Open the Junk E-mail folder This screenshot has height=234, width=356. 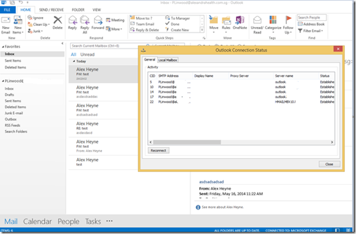[x=14, y=113]
